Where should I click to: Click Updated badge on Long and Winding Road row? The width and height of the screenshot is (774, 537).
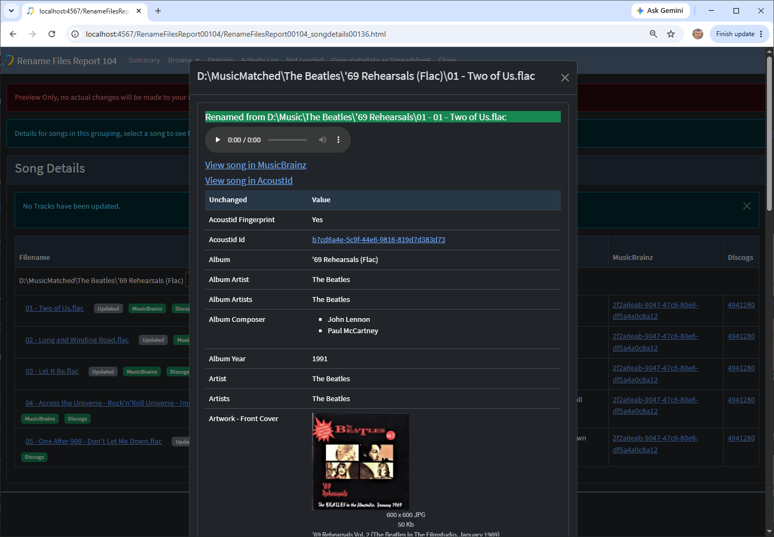(x=153, y=340)
